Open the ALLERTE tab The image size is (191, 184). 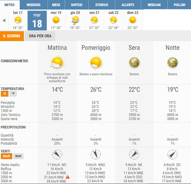128,5
